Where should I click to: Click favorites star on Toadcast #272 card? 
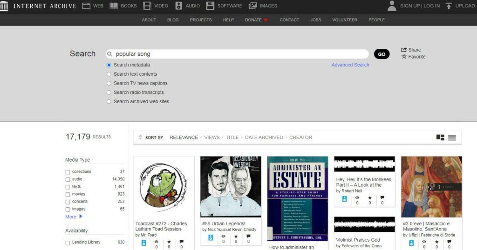pos(169,242)
